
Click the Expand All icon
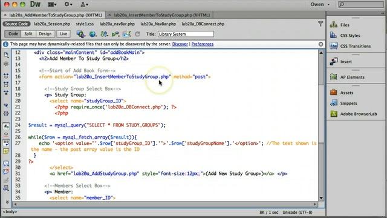point(6,93)
